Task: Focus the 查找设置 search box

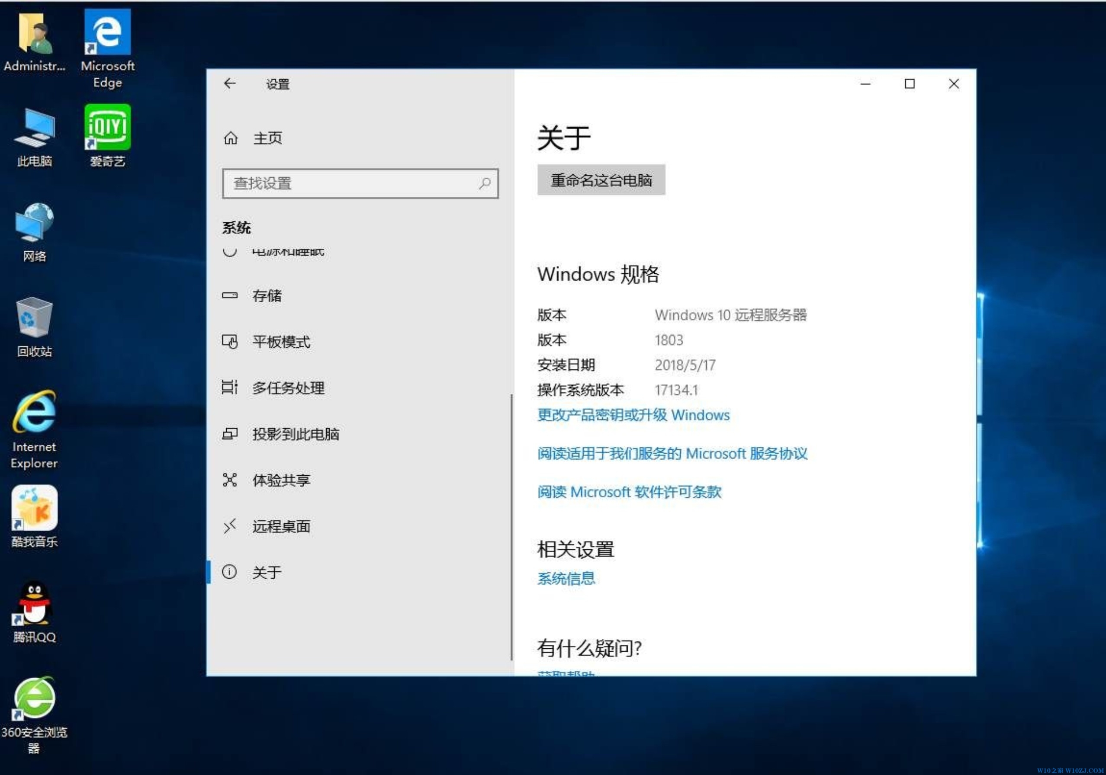Action: (x=360, y=183)
